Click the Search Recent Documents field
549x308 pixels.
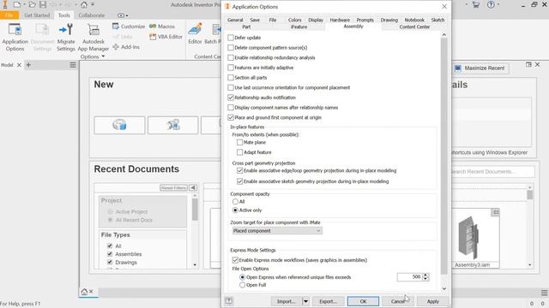[493, 171]
